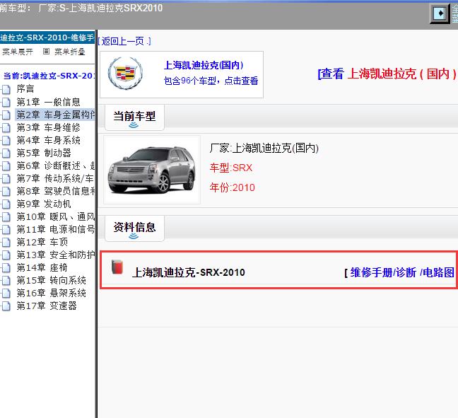Click the 上海凯迪拉克-SRX-2010 entry title

189,272
